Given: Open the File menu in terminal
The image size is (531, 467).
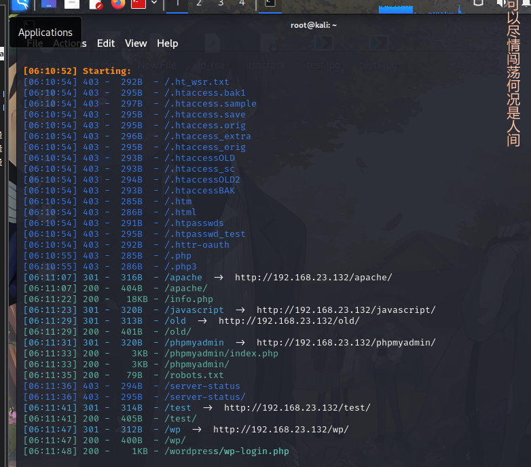Looking at the screenshot, I should click(35, 43).
